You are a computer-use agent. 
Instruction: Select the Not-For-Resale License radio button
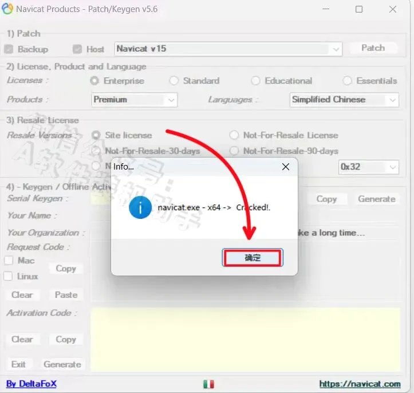coord(234,135)
